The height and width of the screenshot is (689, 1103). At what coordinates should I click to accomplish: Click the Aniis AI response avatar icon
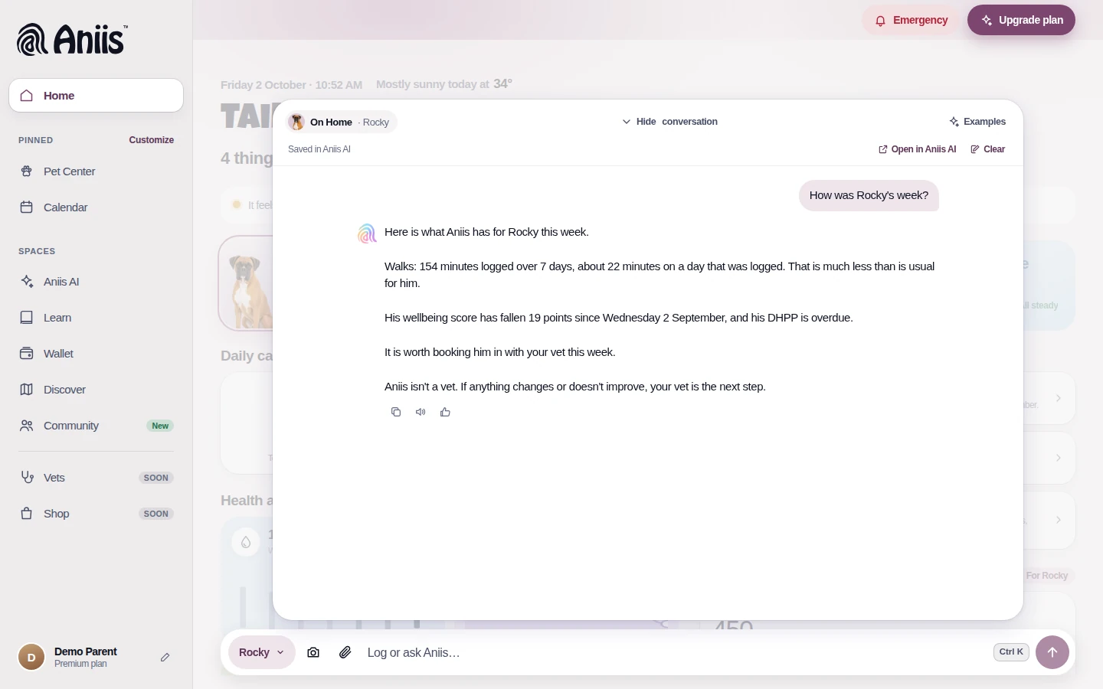point(368,233)
